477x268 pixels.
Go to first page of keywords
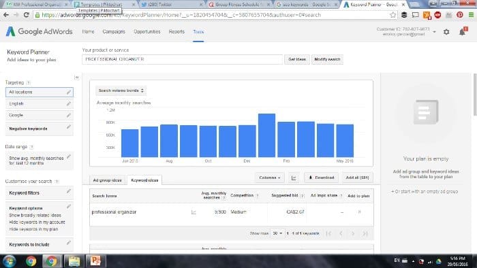pos(328,233)
